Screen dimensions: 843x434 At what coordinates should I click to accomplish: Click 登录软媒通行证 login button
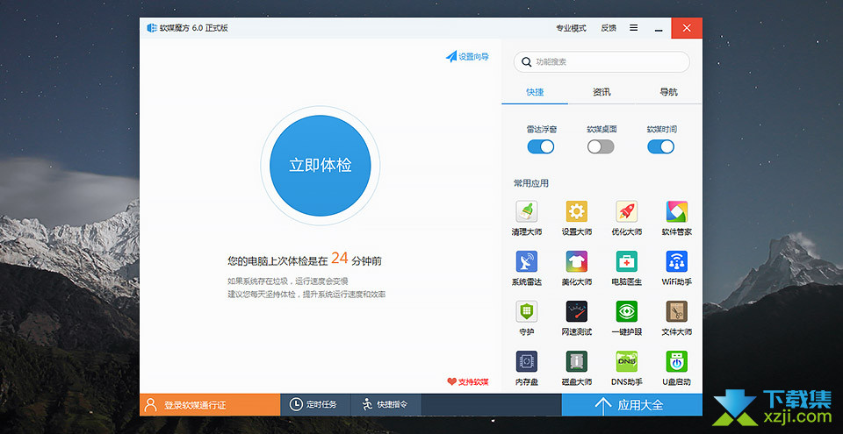(210, 404)
